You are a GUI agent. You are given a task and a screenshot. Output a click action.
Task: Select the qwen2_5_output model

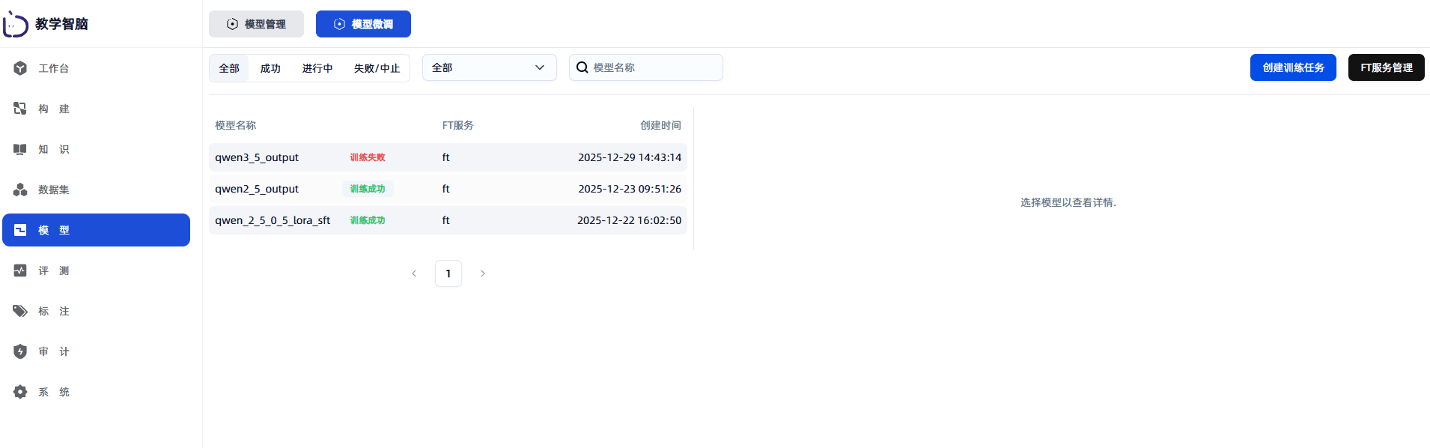coord(448,189)
